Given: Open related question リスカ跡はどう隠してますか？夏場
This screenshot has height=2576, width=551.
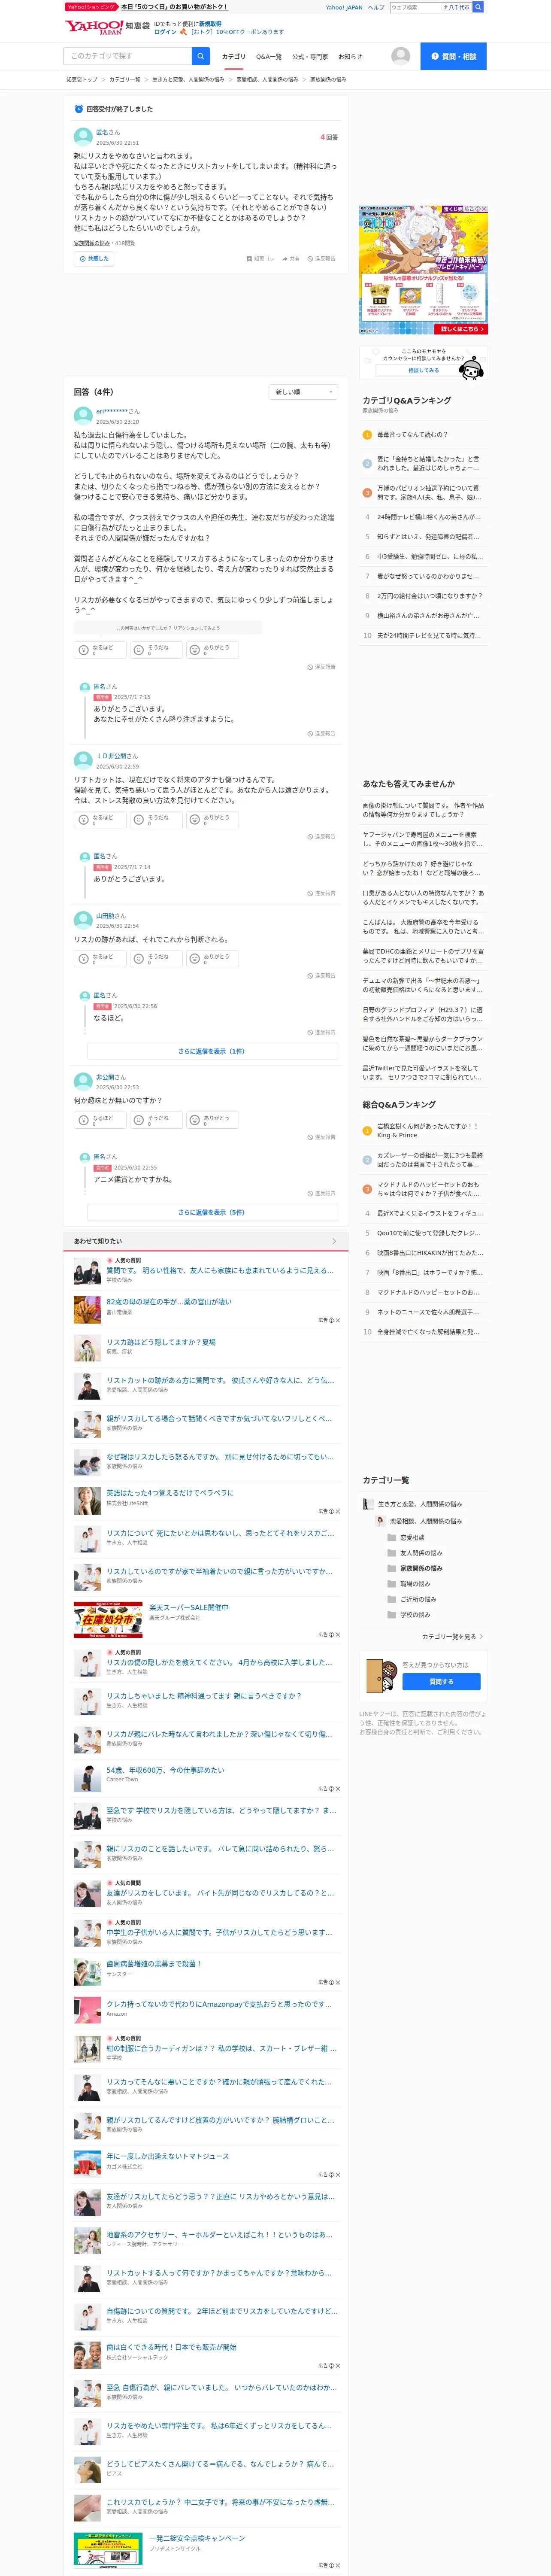Looking at the screenshot, I should pos(161,1343).
